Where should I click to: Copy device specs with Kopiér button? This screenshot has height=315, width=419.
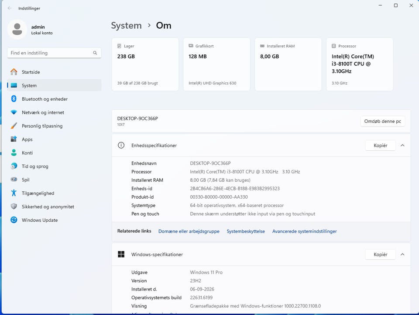pyautogui.click(x=380, y=146)
